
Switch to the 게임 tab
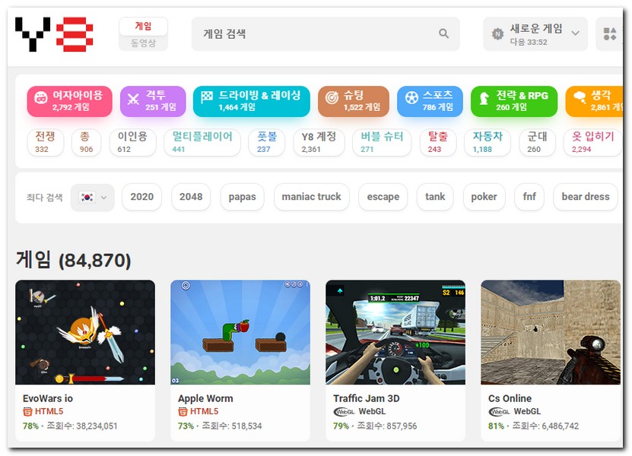click(143, 26)
